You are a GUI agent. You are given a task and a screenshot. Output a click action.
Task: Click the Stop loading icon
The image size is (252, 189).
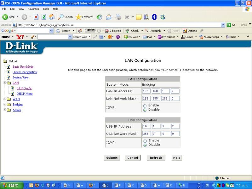coord(36,17)
